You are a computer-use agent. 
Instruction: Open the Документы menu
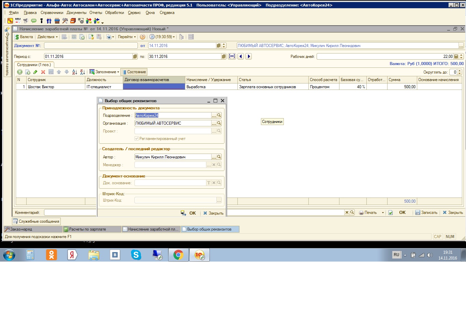tap(76, 13)
